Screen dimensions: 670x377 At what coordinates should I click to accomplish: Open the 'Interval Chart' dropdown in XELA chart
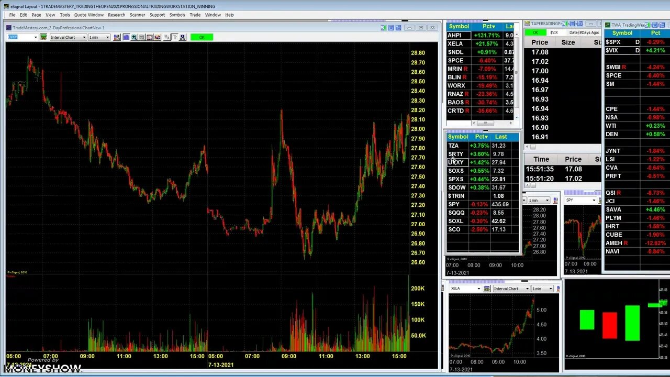point(527,289)
